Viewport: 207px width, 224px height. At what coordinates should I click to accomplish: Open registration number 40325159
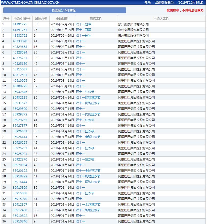(x=20, y=63)
